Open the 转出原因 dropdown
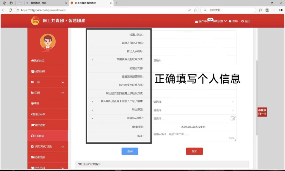Viewport: 285px width, 171px height. point(193,110)
